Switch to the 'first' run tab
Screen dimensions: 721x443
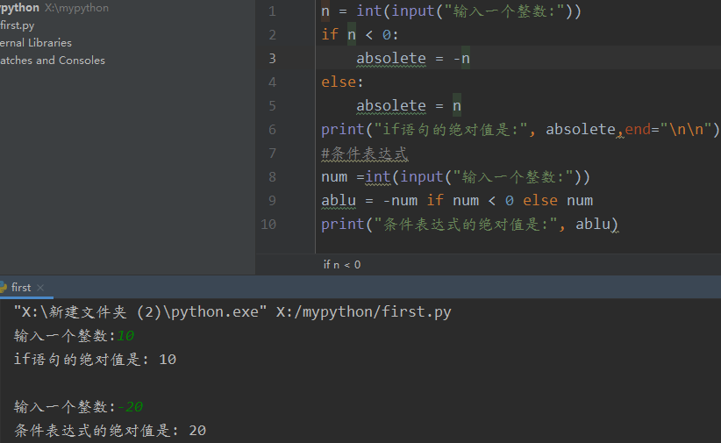coord(21,288)
